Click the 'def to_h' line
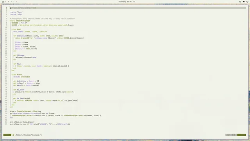Screen dimensions: 250x141 tap(17, 64)
